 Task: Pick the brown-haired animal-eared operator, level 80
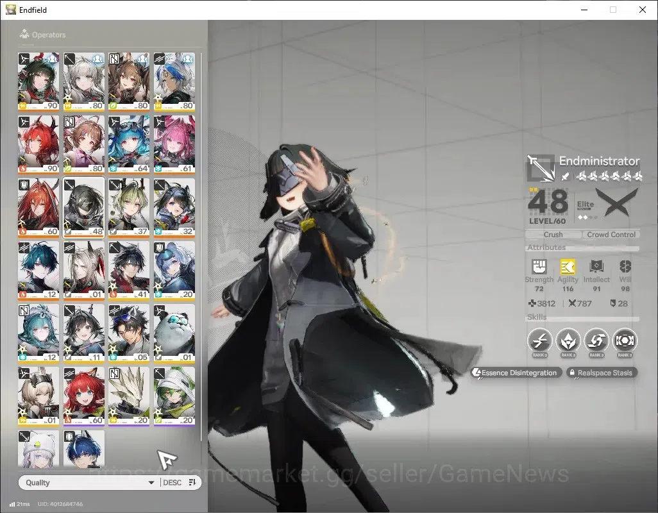[130, 81]
